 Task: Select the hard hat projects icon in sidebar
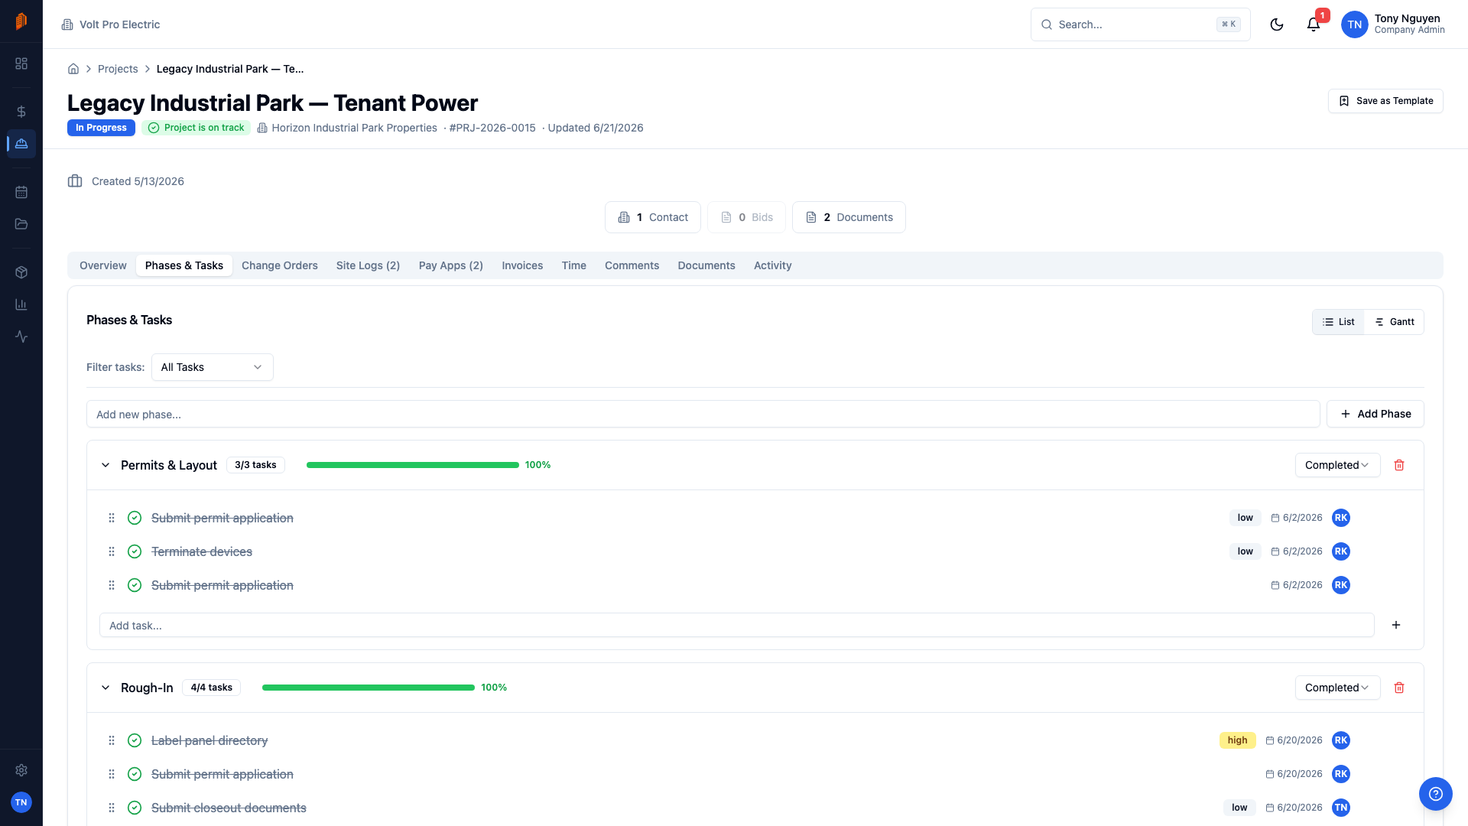21,144
